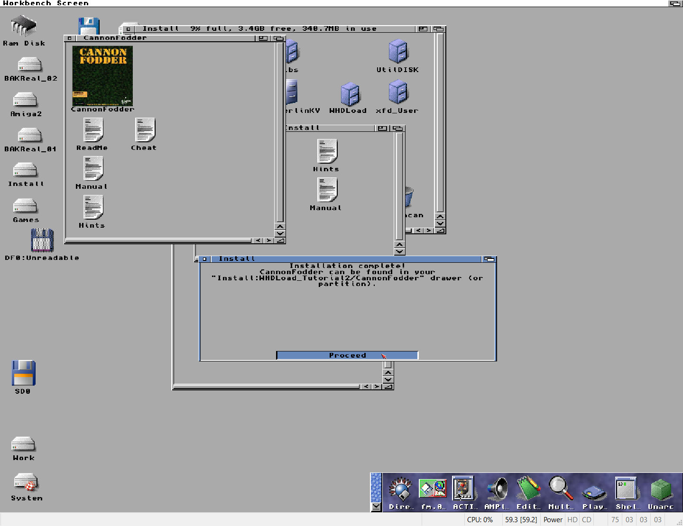Image resolution: width=683 pixels, height=526 pixels.
Task: Select the BAKReal_01 drive icon
Action: pos(29,136)
